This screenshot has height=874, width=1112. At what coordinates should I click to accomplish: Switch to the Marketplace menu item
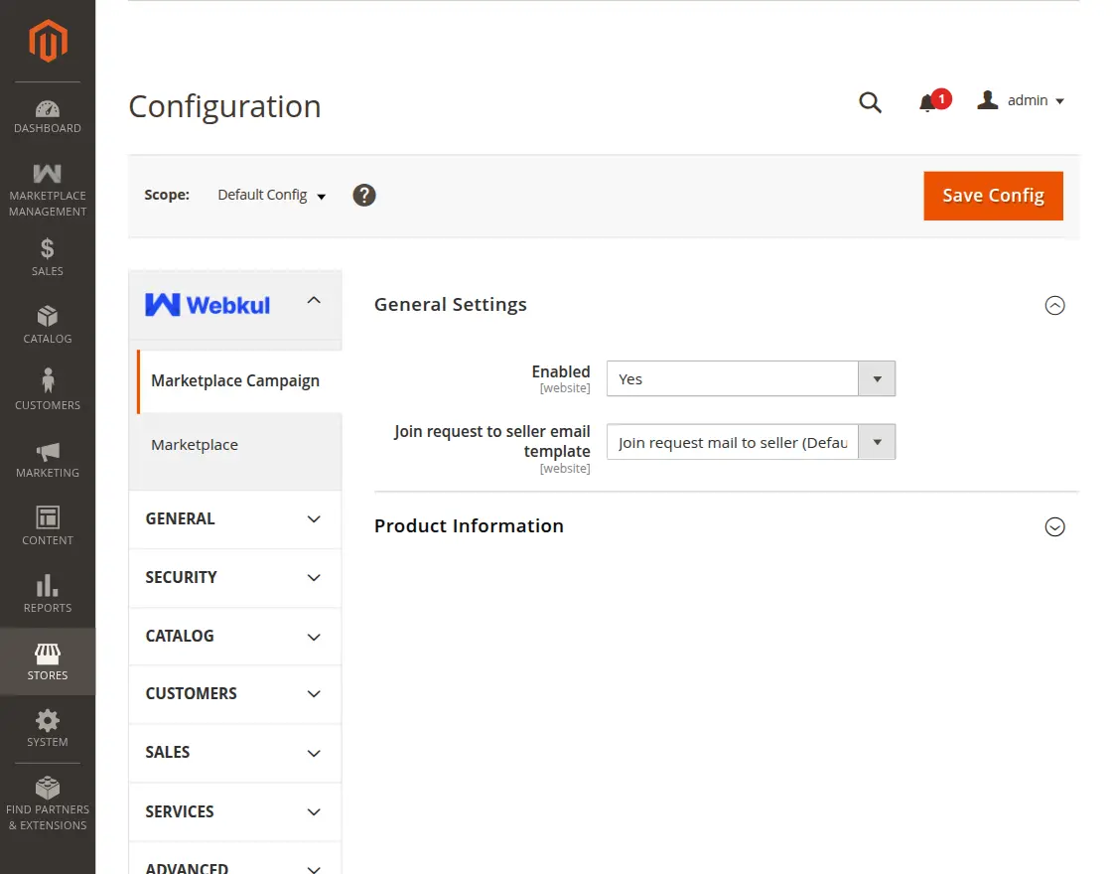pyautogui.click(x=195, y=444)
